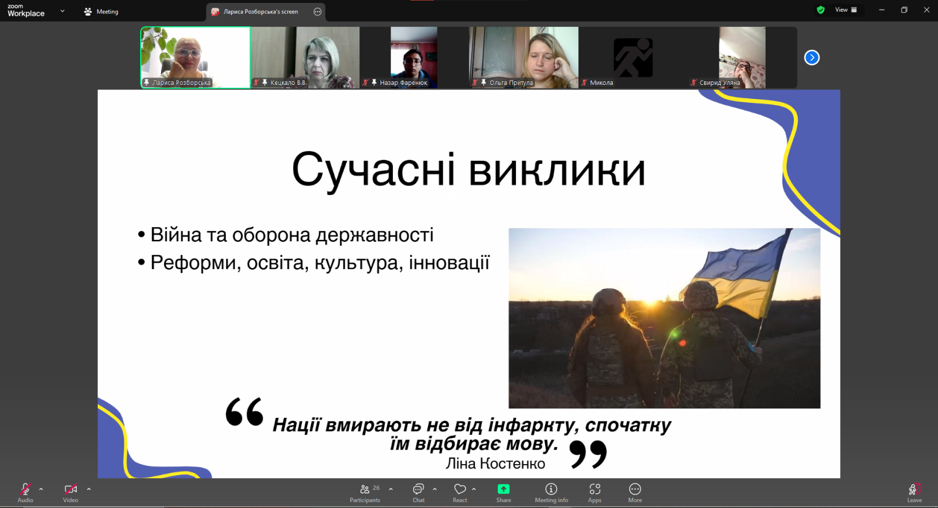Click the author name Ліна Костенко
The height and width of the screenshot is (508, 938).
tap(495, 464)
